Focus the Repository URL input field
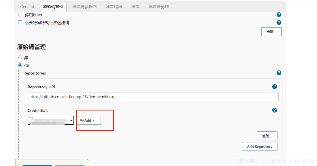This screenshot has width=317, height=166. [x=153, y=97]
